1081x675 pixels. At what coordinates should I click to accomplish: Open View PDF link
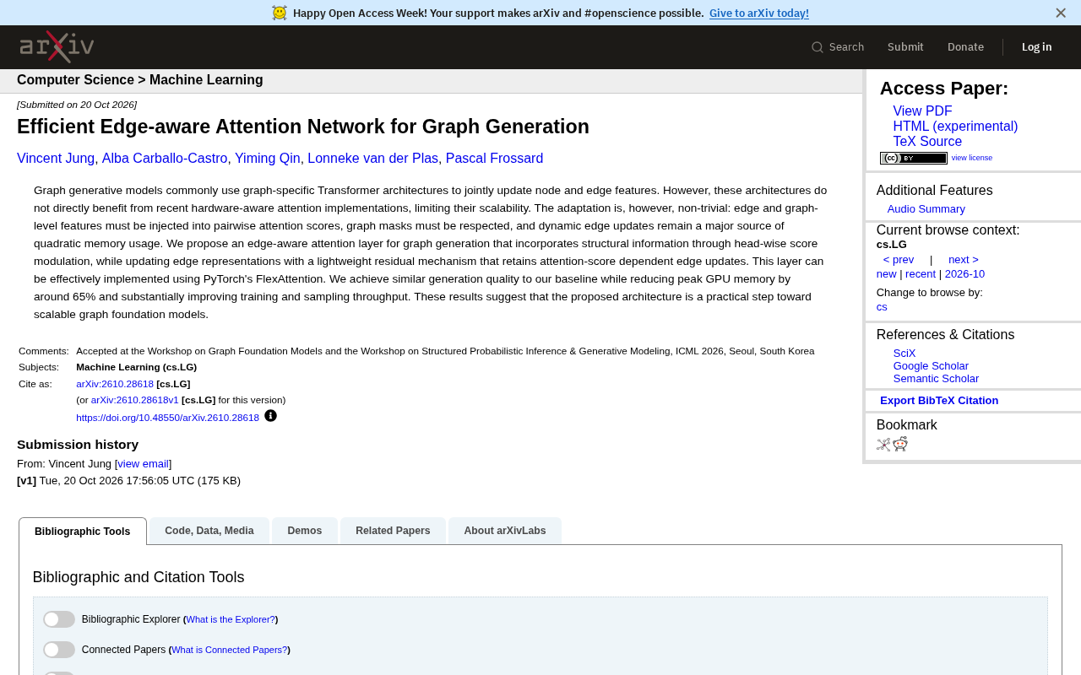coord(922,111)
